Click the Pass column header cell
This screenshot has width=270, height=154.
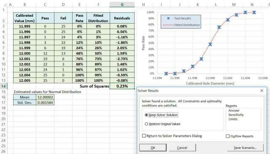[45, 18]
